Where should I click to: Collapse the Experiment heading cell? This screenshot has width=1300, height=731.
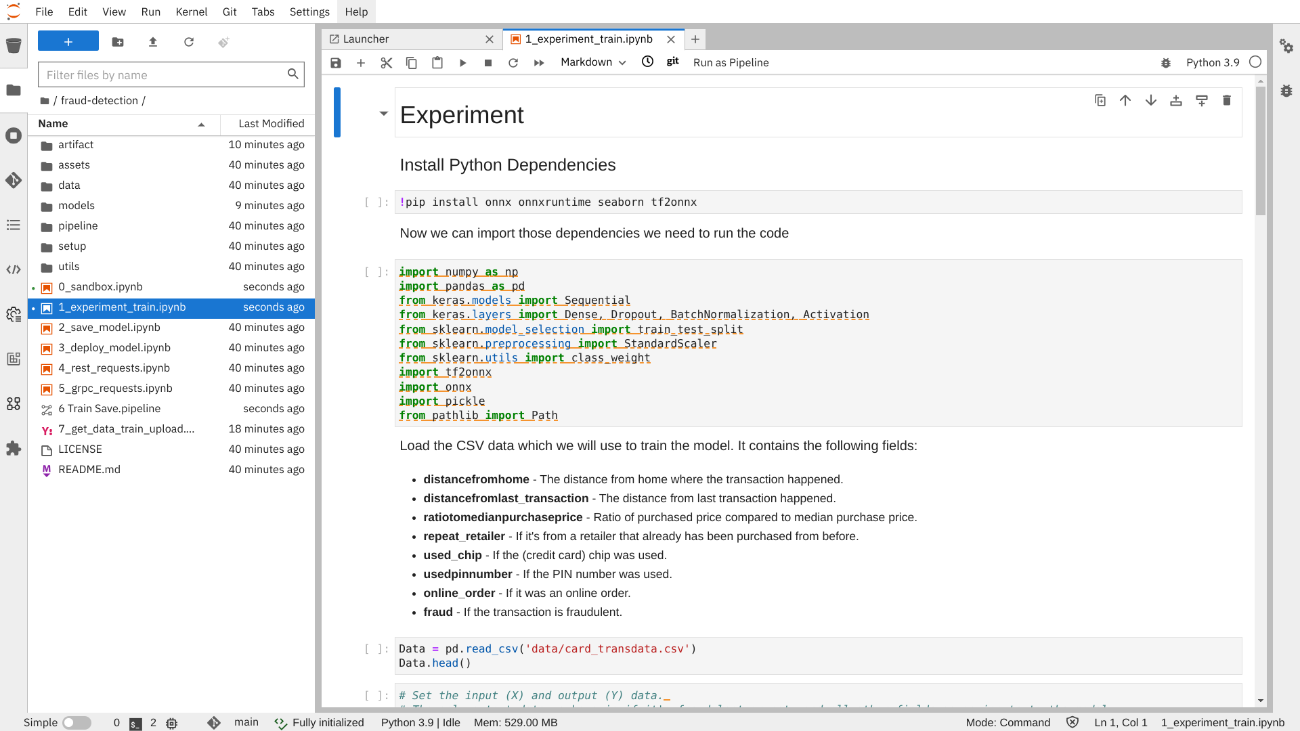click(383, 114)
